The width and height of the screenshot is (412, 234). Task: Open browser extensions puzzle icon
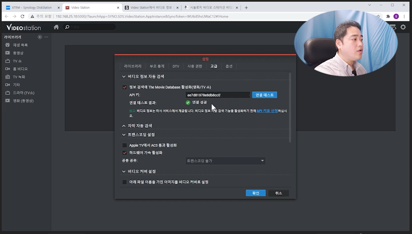tap(388, 16)
